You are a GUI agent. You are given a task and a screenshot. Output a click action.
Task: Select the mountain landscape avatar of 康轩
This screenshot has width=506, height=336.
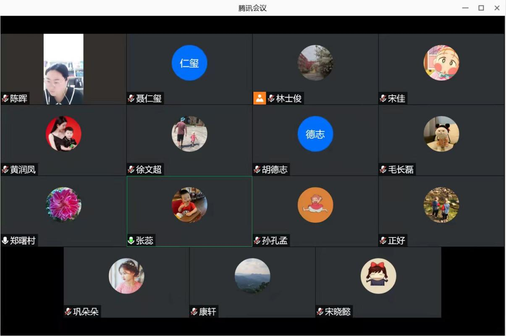[252, 276]
